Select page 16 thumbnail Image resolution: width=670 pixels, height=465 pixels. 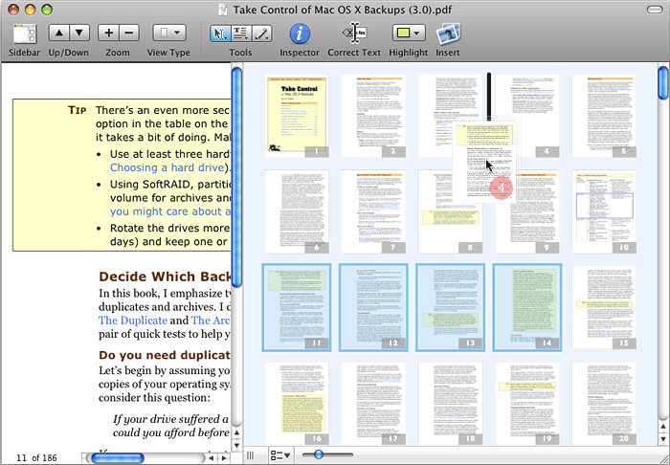click(297, 404)
